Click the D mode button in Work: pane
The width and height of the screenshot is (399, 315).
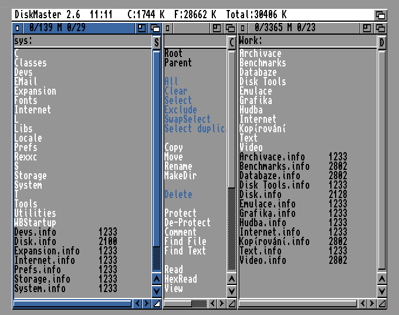pos(382,42)
